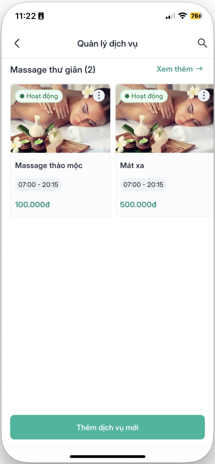Tap the cellular signal bars icon
Image resolution: width=215 pixels, height=464 pixels.
[x=170, y=16]
